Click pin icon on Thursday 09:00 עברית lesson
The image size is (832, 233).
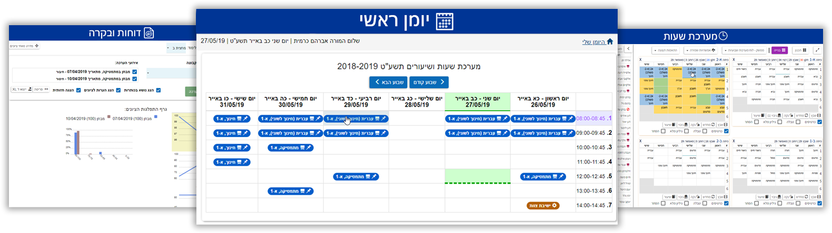click(x=318, y=133)
